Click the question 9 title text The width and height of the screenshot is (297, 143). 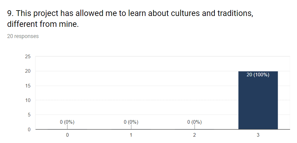[130, 19]
